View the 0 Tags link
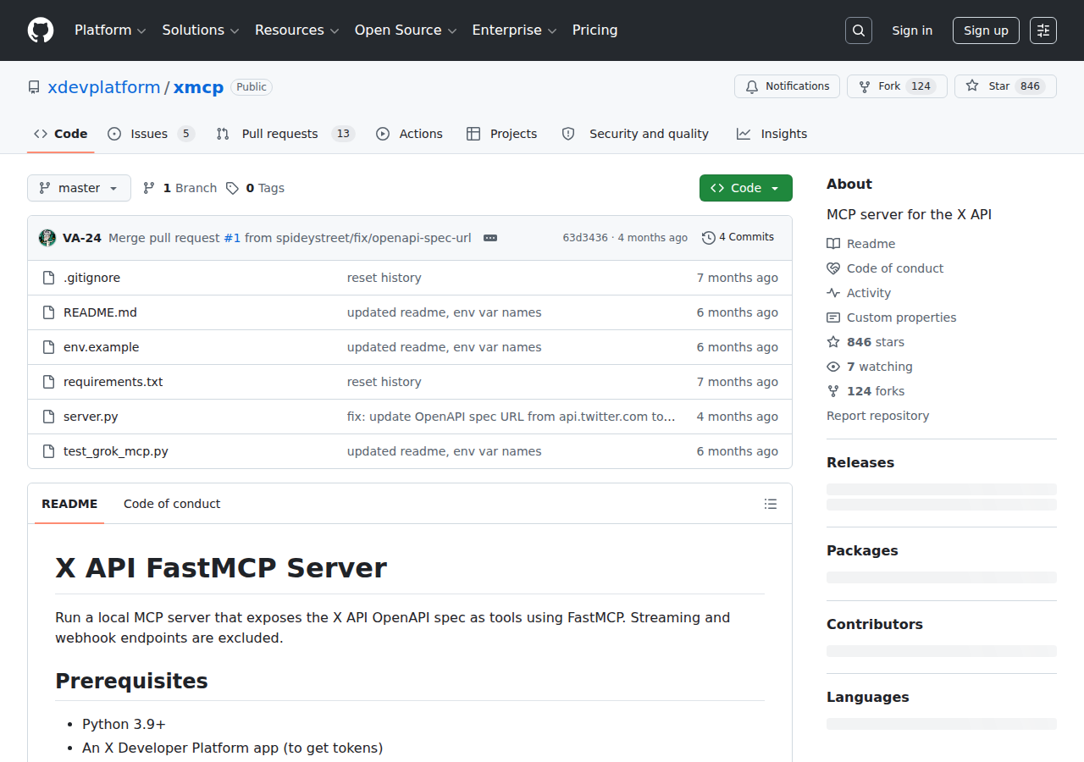The height and width of the screenshot is (762, 1084). click(x=256, y=188)
